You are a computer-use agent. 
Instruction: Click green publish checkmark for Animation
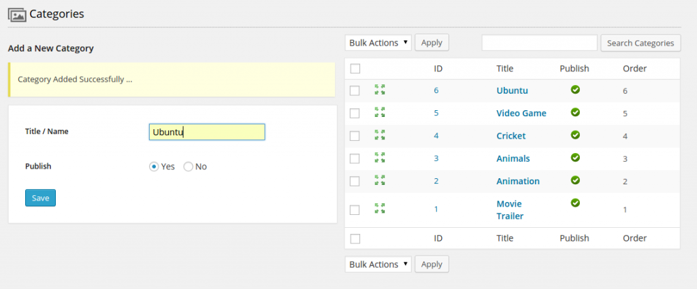(575, 180)
